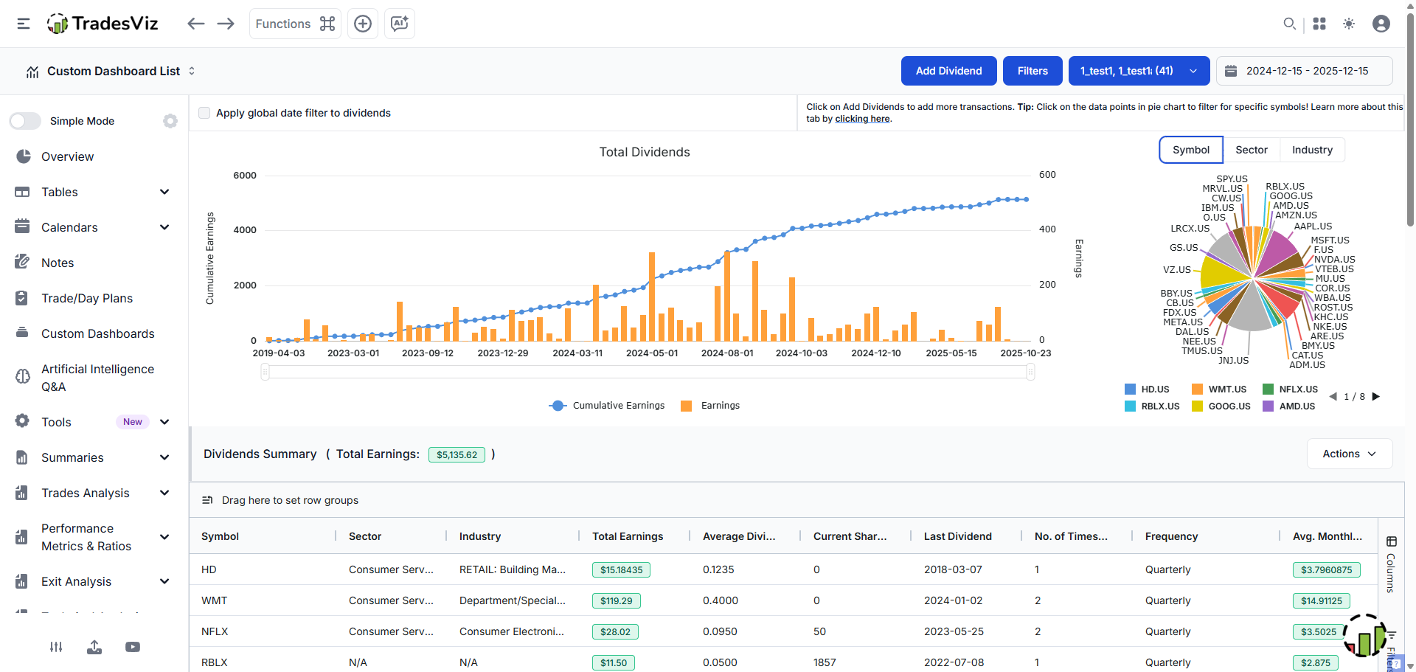Switch to the Sector tab
This screenshot has height=672, width=1416.
point(1251,150)
